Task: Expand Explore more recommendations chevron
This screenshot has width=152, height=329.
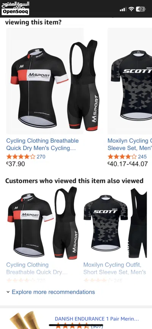Action: click(8, 292)
